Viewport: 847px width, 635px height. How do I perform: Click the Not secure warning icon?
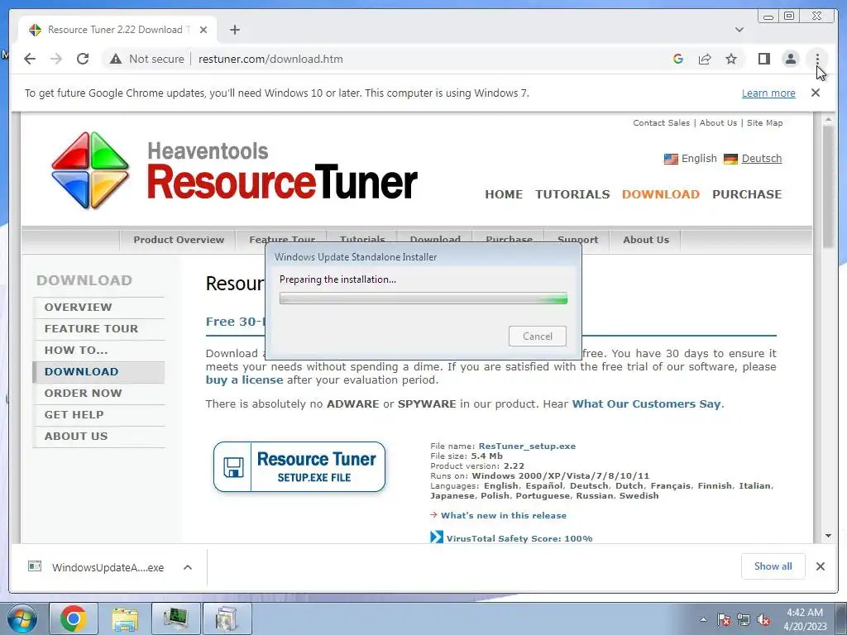(116, 59)
